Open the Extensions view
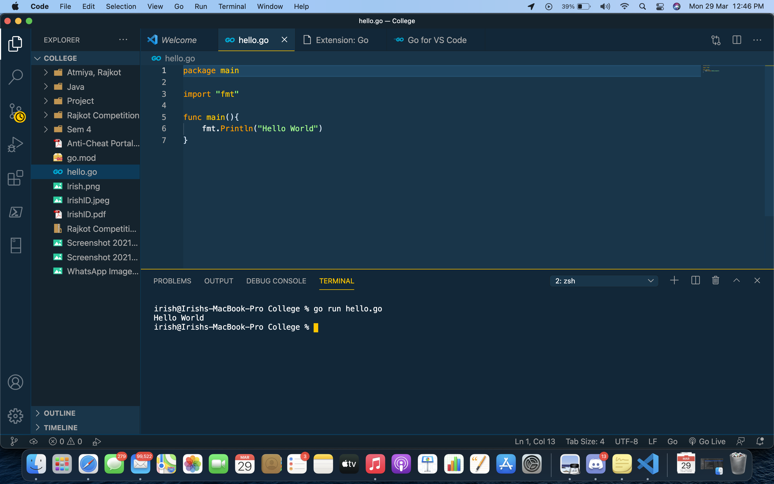This screenshot has width=774, height=484. coord(15,178)
